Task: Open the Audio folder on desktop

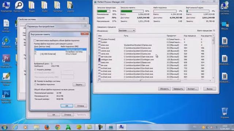Action: tap(45, 7)
